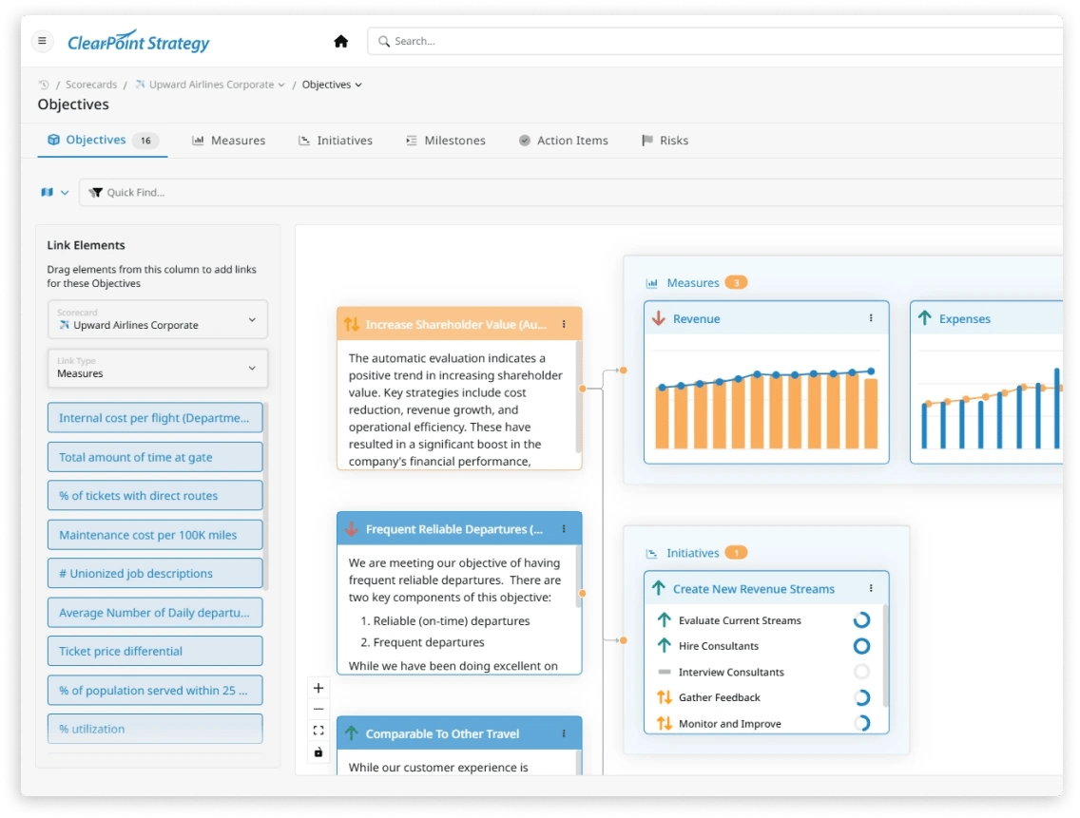1080x818 pixels.
Task: Select Average Number of Daily departures element
Action: point(155,613)
